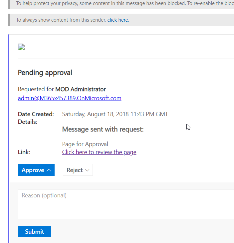Open "Click here to review the page" link
This screenshot has width=234, height=243.
[99, 152]
